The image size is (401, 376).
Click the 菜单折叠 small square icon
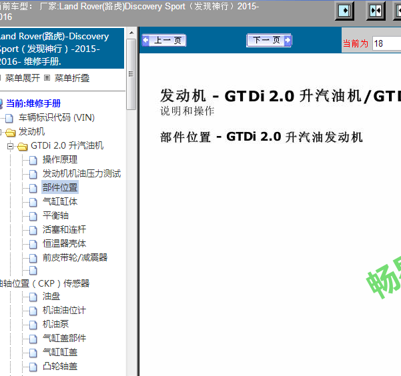[47, 78]
